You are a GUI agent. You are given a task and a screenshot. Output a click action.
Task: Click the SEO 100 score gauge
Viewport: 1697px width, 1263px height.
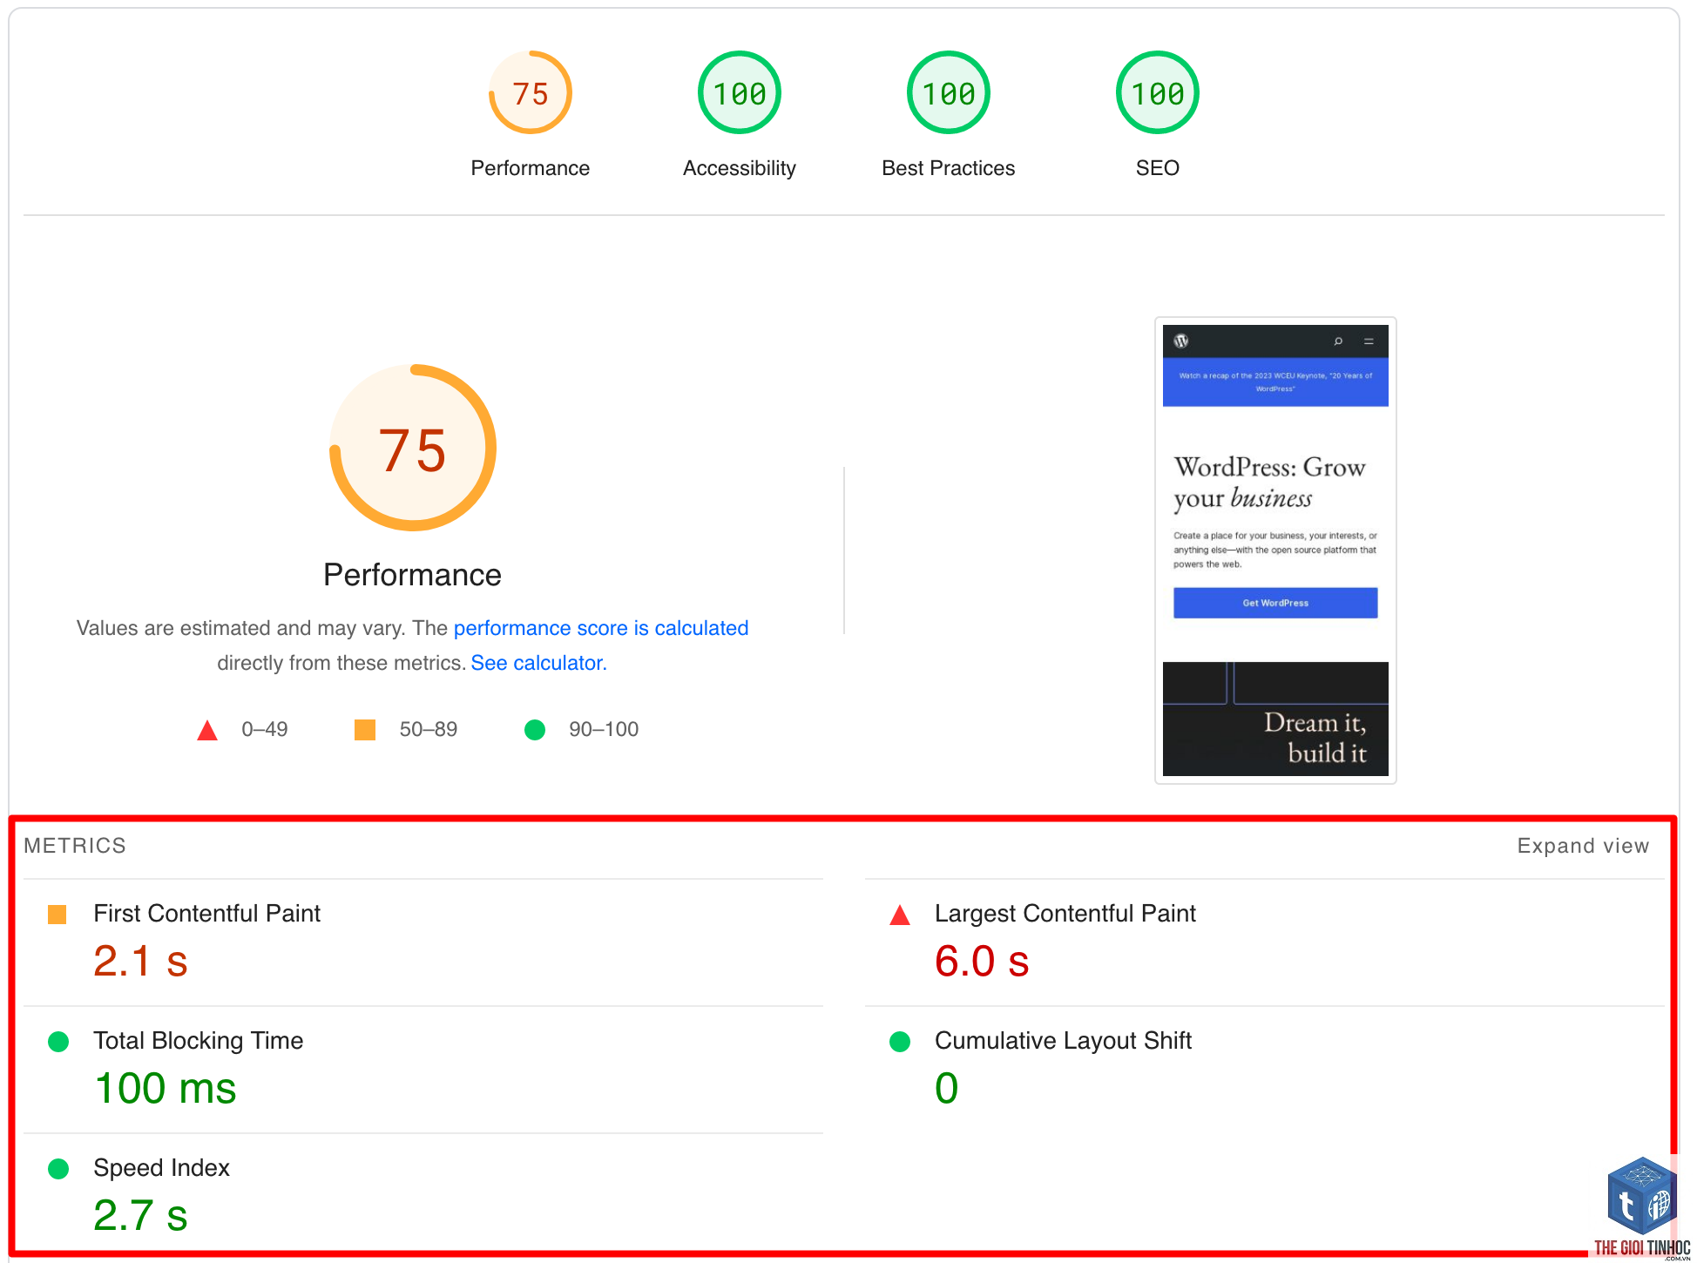(1157, 93)
